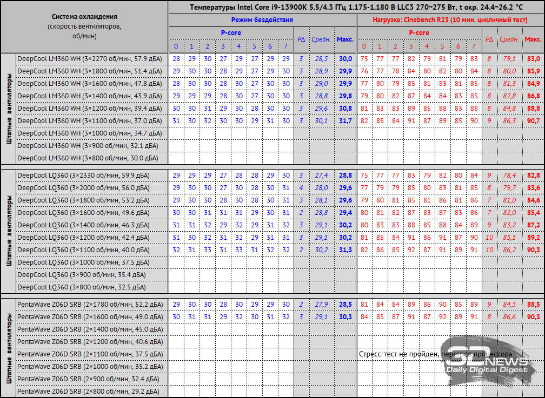Screen dimensions: 545x398
Task: Select the DeepCool LM360 WH 3×800 об/мин row label
Action: pos(88,158)
